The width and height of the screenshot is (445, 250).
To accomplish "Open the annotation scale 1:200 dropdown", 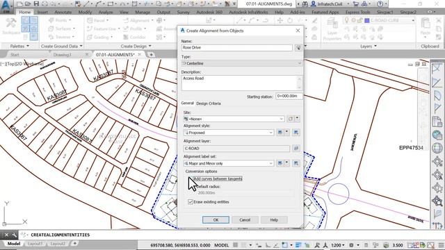I will click(337, 245).
